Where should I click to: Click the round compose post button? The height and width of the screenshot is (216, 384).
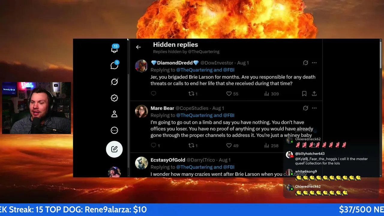click(x=114, y=149)
